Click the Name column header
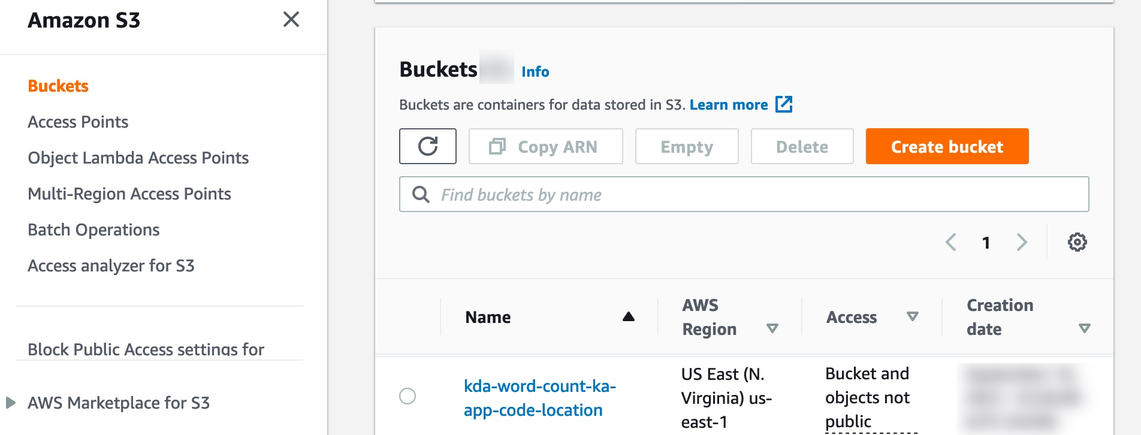The height and width of the screenshot is (435, 1141). tap(488, 317)
